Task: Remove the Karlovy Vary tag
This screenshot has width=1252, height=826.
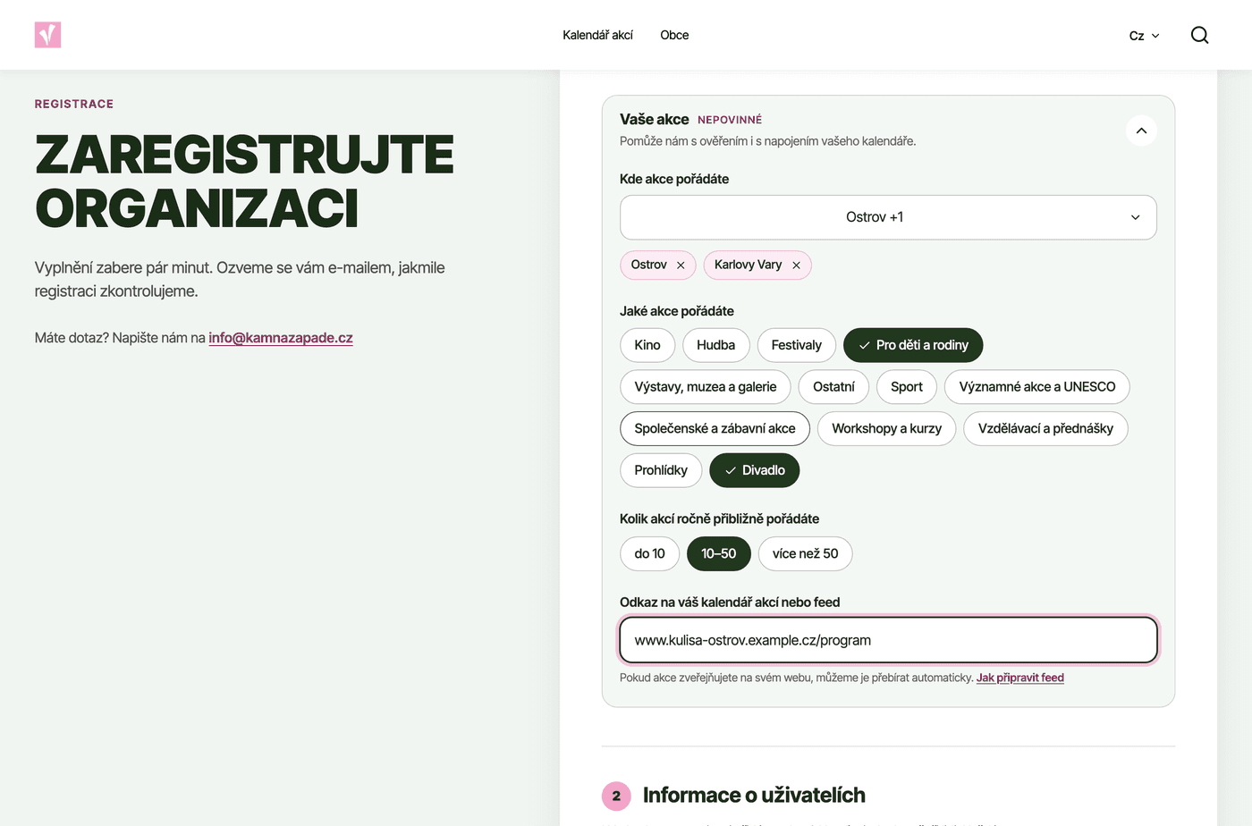Action: click(x=796, y=265)
